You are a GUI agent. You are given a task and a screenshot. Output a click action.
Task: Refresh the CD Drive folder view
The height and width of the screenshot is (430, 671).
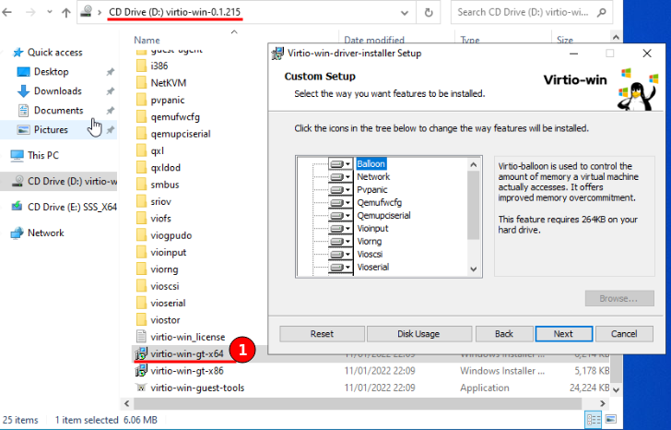(x=429, y=12)
